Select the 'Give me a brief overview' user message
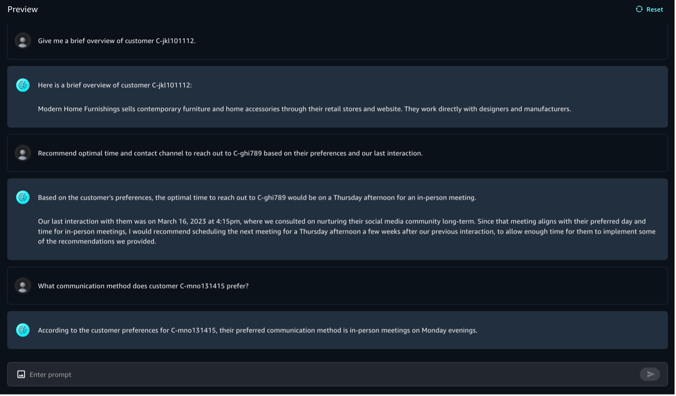The width and height of the screenshot is (676, 396). tap(117, 41)
